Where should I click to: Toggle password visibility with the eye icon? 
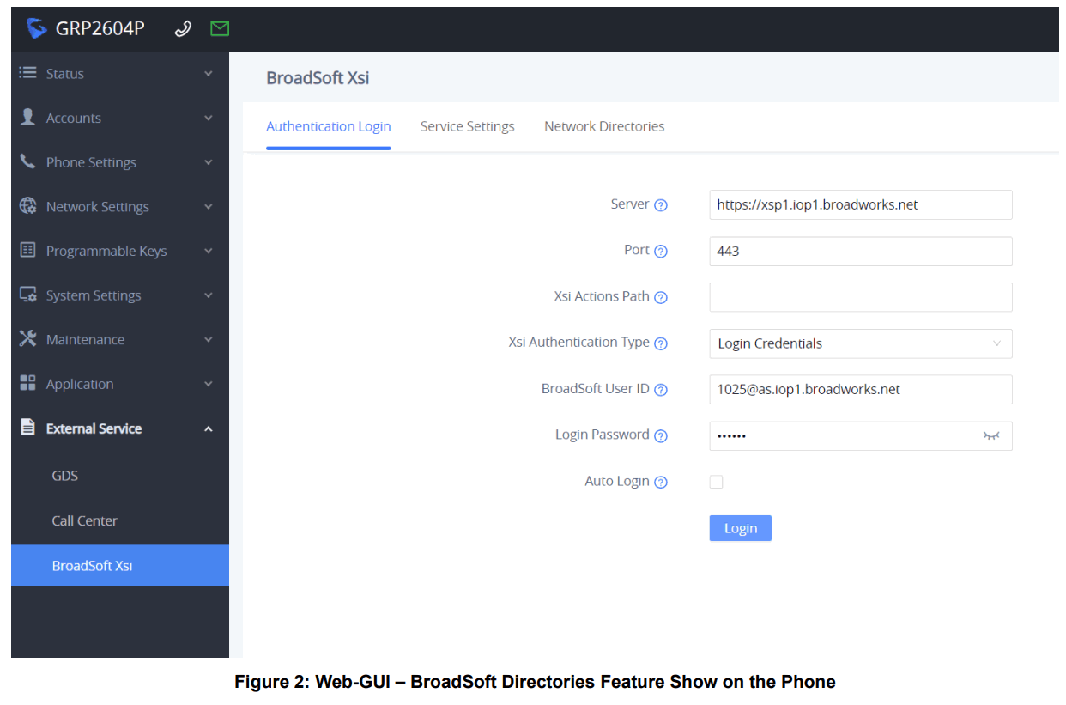(991, 436)
